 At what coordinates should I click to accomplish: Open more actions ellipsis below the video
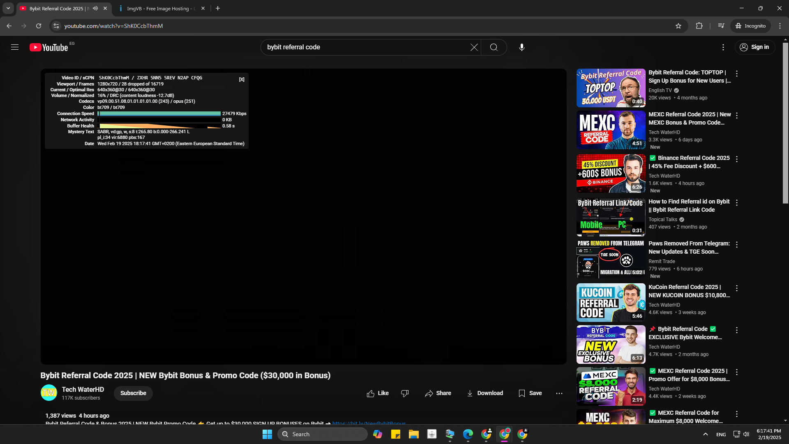click(559, 393)
